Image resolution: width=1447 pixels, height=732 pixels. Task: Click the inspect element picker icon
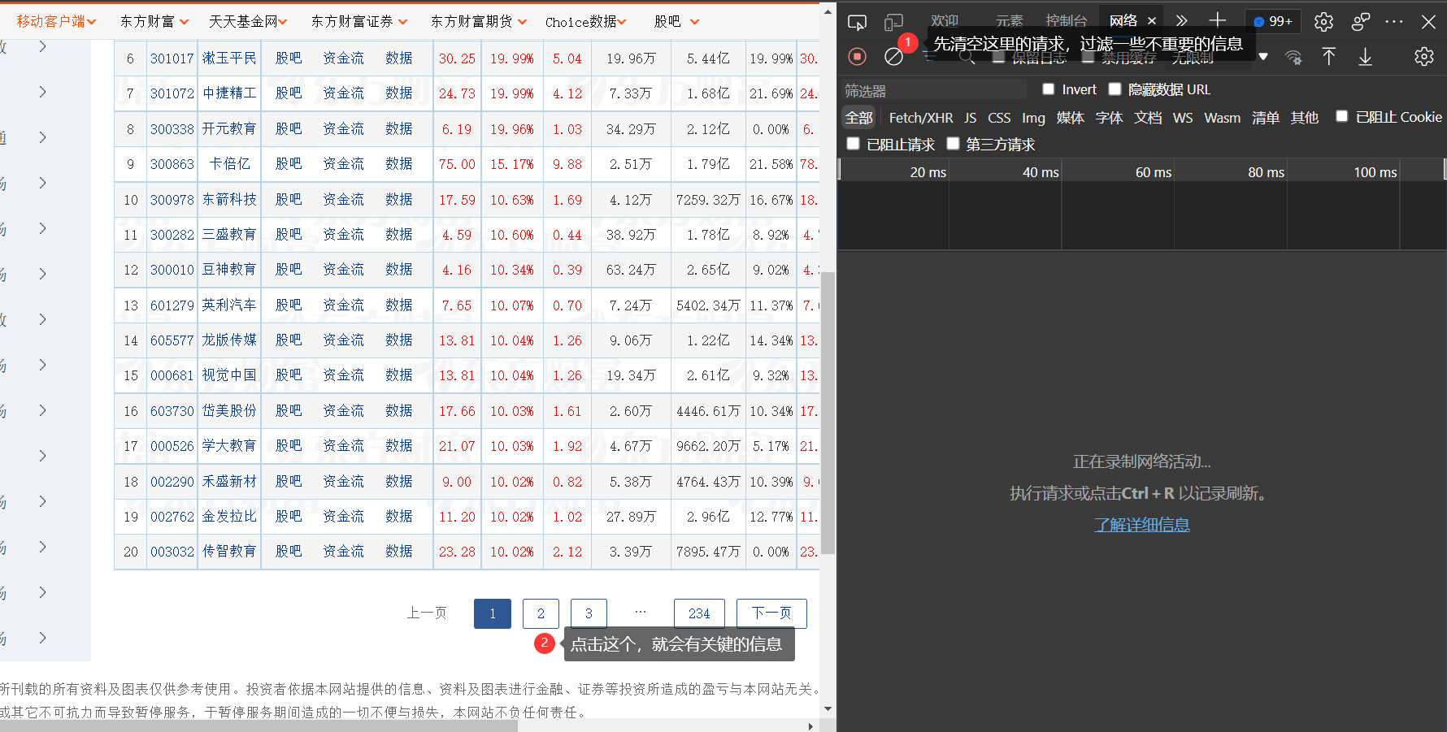click(857, 22)
